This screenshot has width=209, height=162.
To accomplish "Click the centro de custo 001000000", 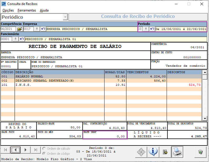I will tap(192, 57).
